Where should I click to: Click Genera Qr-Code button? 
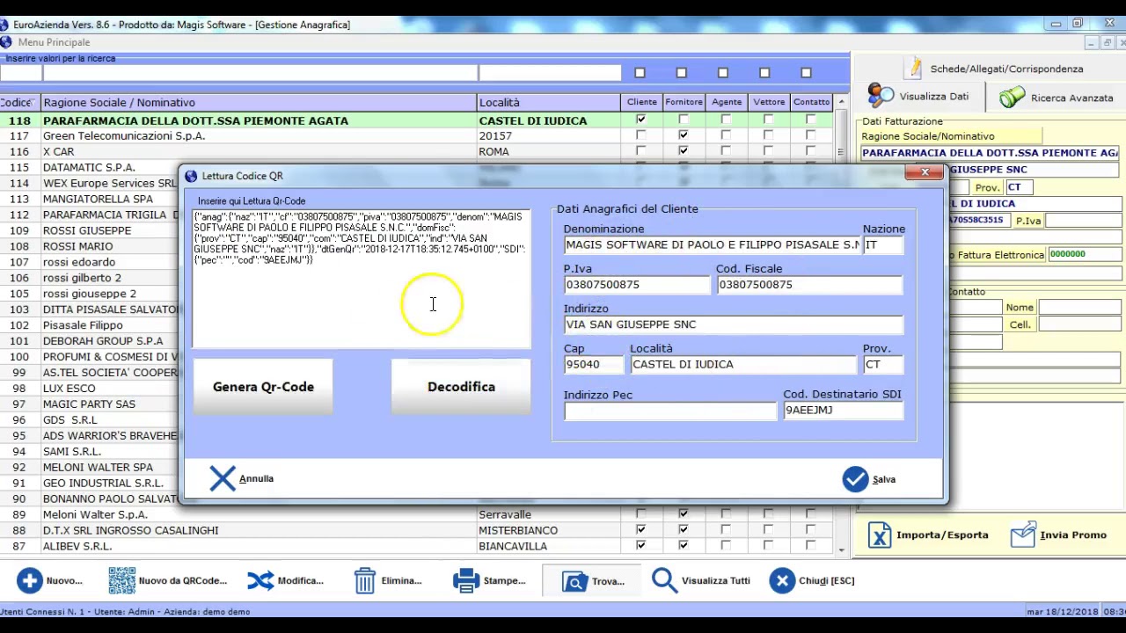[263, 387]
